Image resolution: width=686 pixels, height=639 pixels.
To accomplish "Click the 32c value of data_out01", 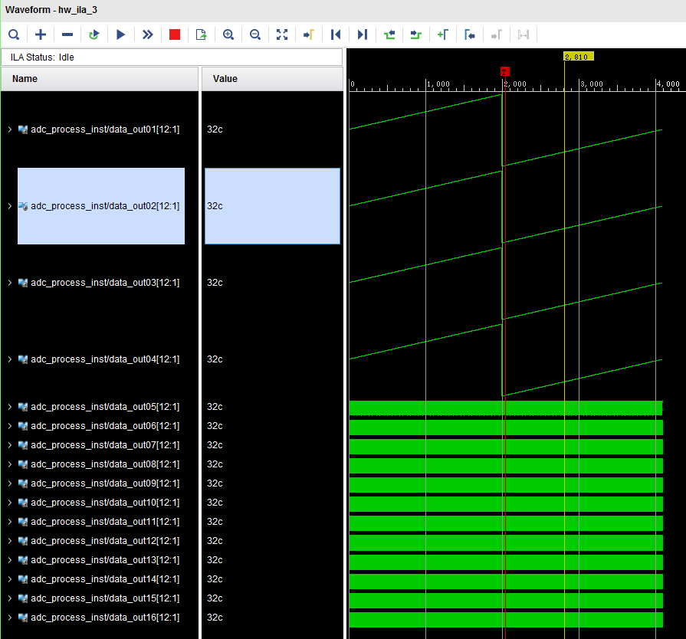I will click(x=215, y=129).
